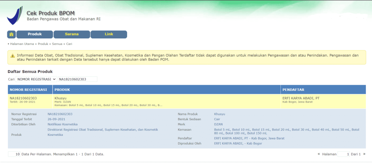
Task: Click Kab Bogor, Jawa Barat under registrant name
Action: 298,102
